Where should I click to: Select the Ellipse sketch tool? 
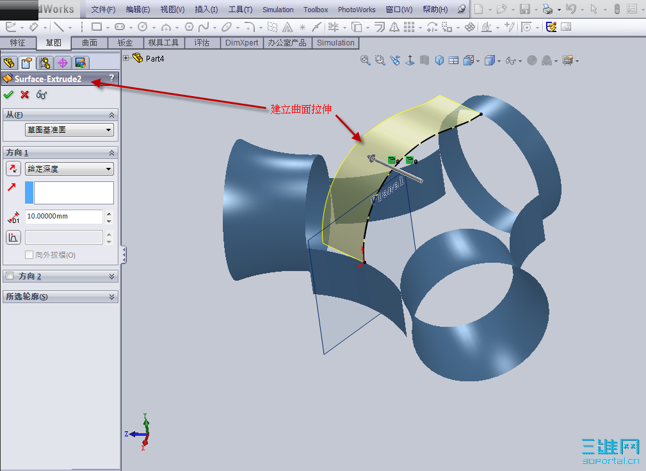[x=227, y=27]
